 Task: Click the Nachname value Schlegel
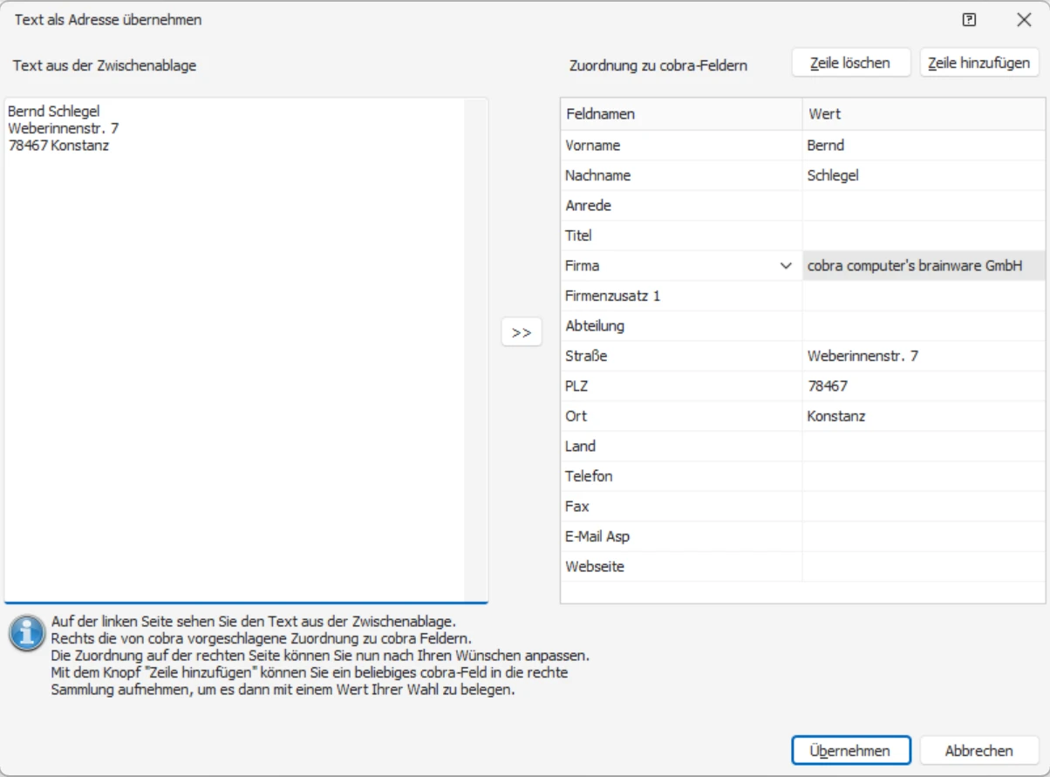click(x=834, y=175)
